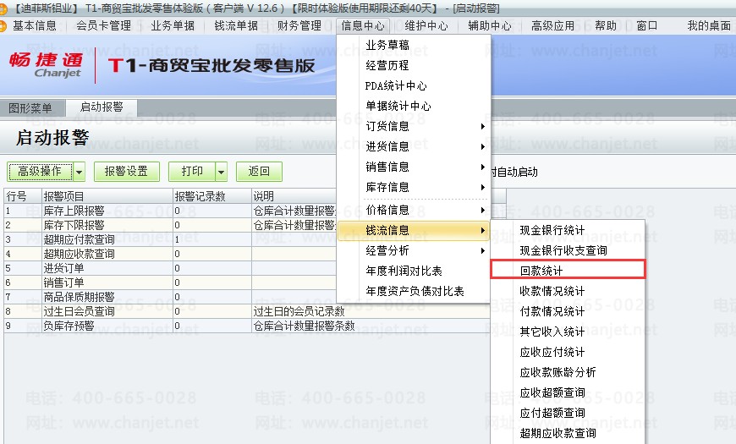Click the 返回 button

[259, 172]
